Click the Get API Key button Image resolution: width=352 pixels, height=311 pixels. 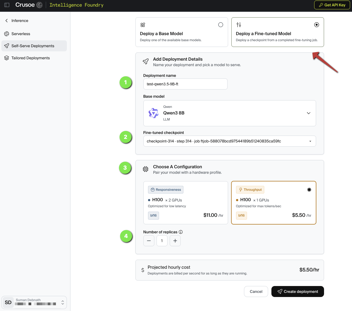(x=332, y=5)
